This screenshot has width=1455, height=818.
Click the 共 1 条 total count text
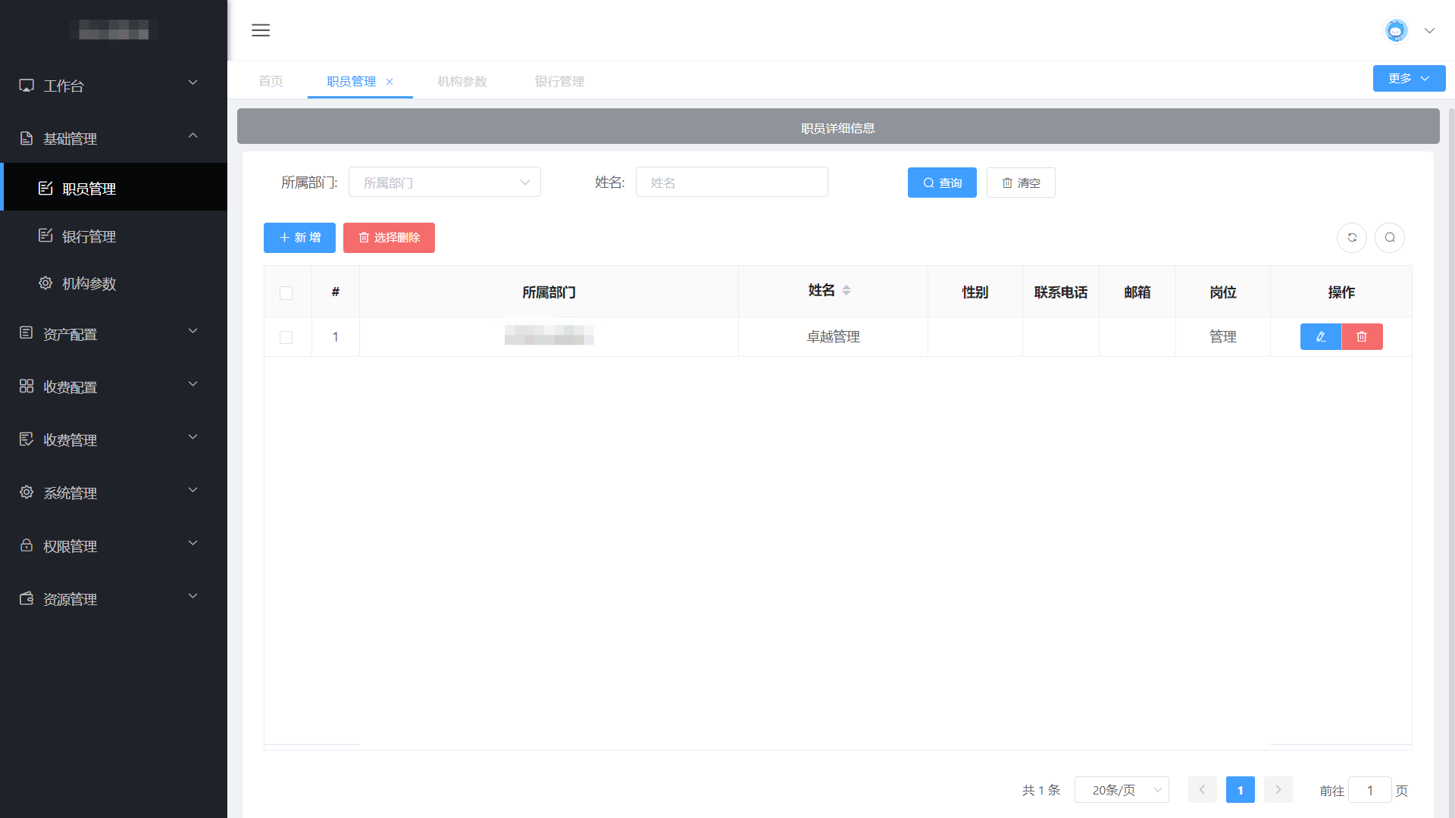point(1041,790)
